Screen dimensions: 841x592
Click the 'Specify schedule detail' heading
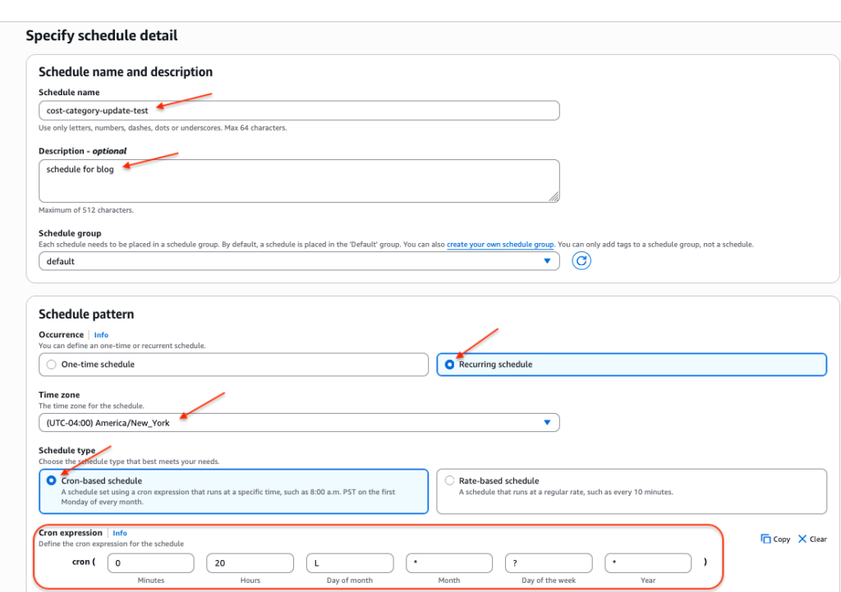tap(101, 35)
